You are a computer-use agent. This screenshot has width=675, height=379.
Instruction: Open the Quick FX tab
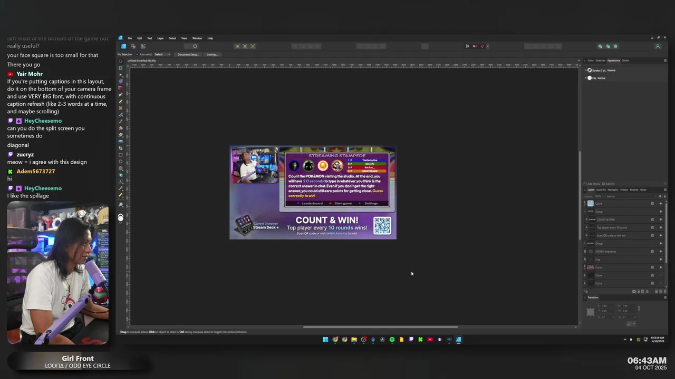[601, 189]
